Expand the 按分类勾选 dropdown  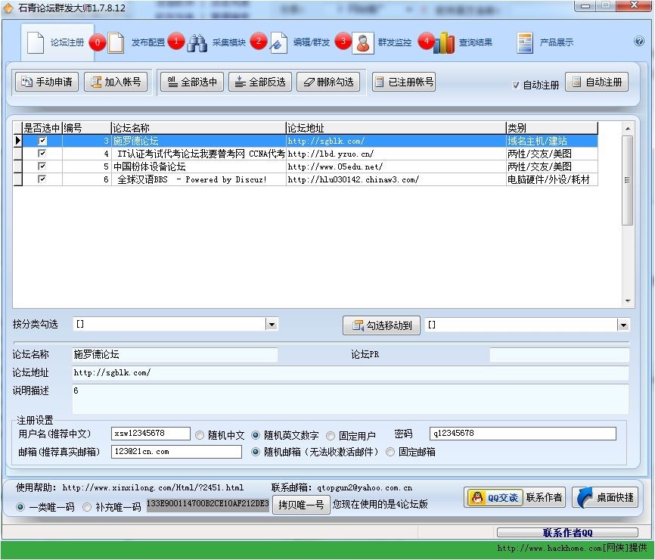click(272, 325)
